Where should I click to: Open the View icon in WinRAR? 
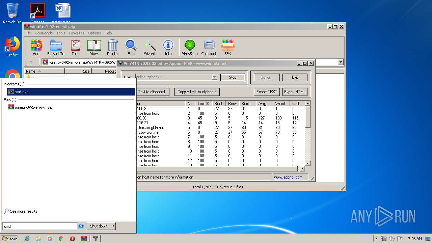94,48
